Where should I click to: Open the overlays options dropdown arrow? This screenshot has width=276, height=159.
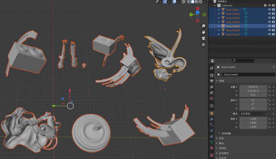pos(178,2)
